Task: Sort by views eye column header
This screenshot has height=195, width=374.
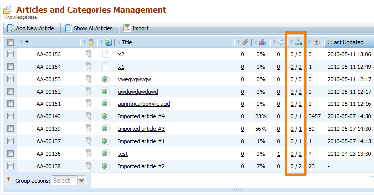Action: point(316,42)
